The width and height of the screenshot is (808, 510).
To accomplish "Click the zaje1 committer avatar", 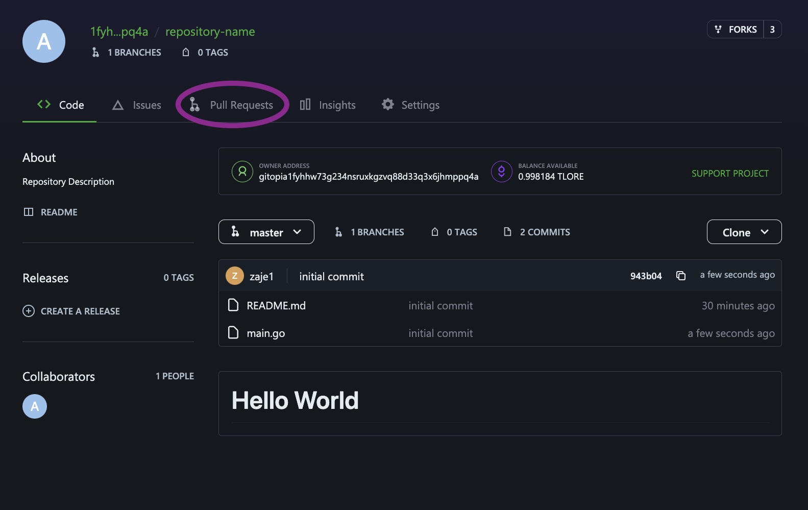I will 235,276.
